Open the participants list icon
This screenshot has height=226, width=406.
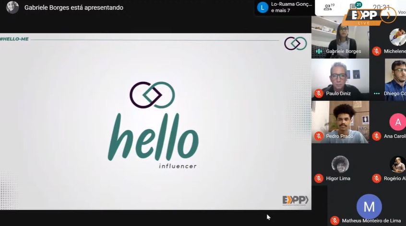click(329, 7)
